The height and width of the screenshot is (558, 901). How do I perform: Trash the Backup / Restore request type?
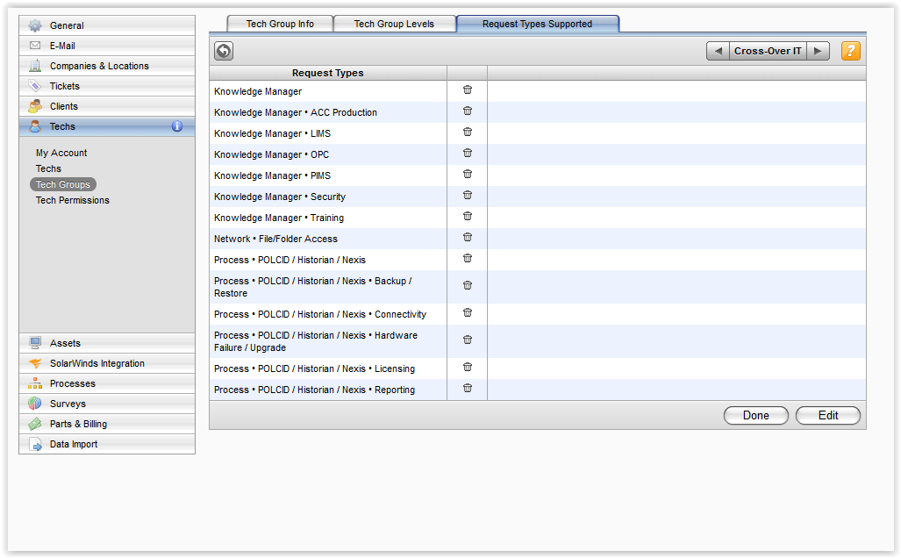tap(467, 286)
